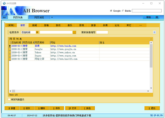Select the 新闻 category tab

35,25
